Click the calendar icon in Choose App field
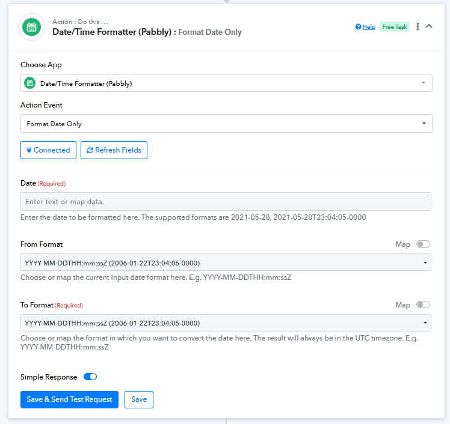Viewport: 450px width, 424px height. 29,83
